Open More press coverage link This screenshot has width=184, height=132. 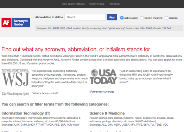point(102,92)
